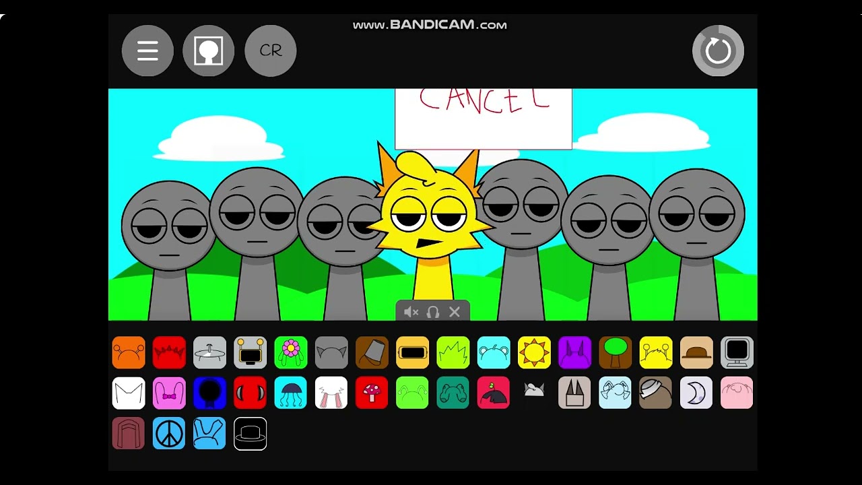Pick the green frog-like sound icon
This screenshot has width=862, height=485.
pyautogui.click(x=412, y=393)
